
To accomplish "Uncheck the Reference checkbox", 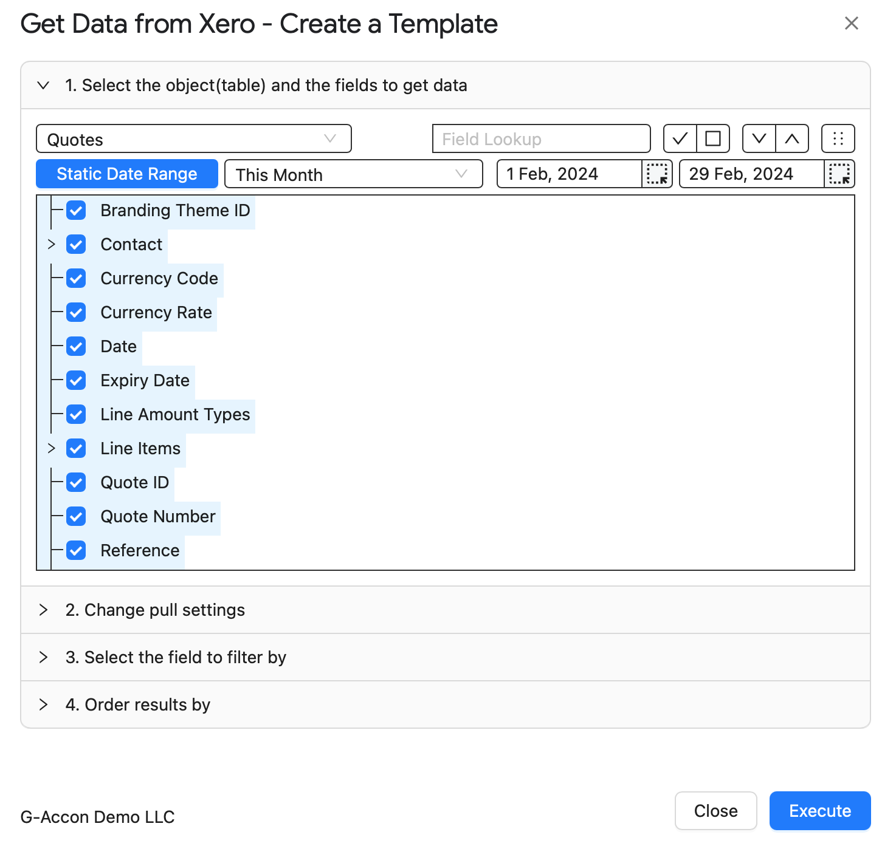I will coord(76,550).
